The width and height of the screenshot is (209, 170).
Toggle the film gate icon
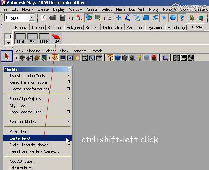click(62, 58)
